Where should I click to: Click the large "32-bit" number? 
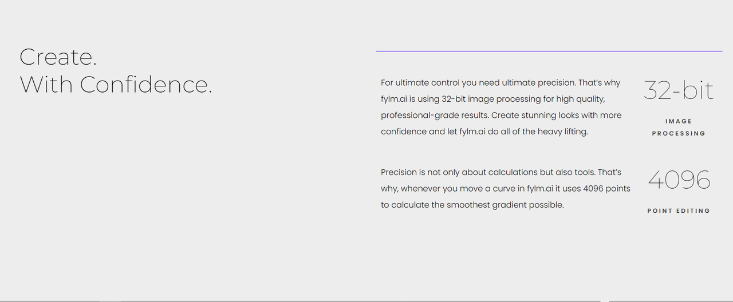click(x=679, y=90)
